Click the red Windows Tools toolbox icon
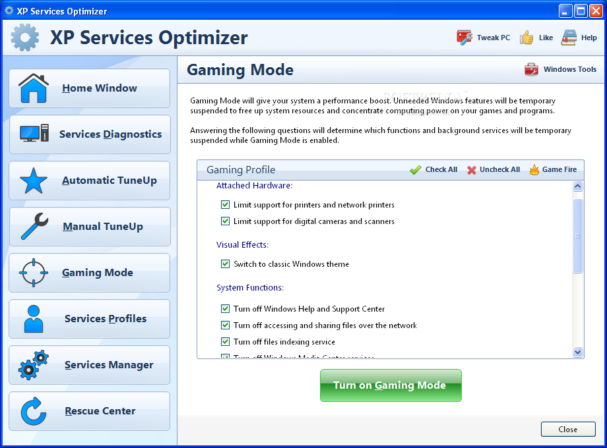This screenshot has height=448, width=607. 531,69
